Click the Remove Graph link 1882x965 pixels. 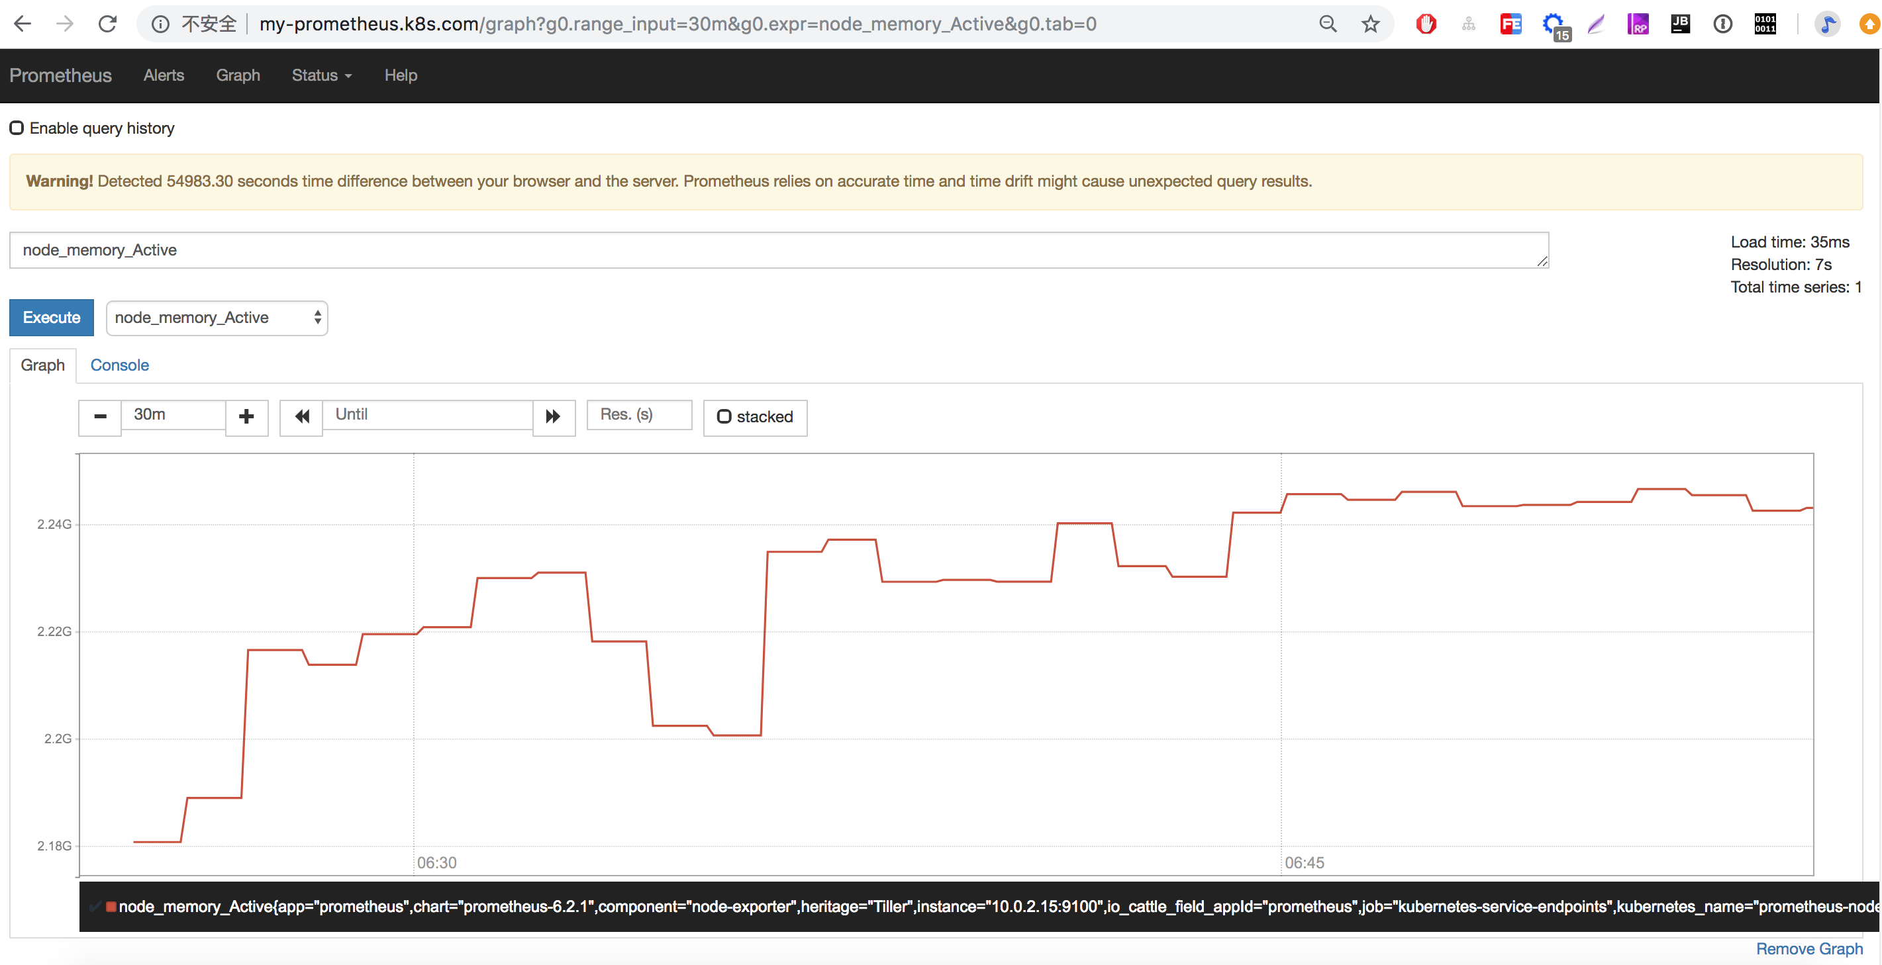(1809, 948)
